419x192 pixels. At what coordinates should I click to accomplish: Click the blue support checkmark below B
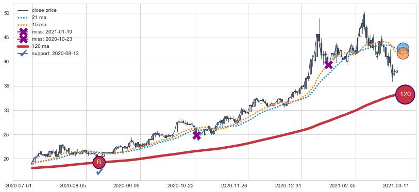(99, 171)
